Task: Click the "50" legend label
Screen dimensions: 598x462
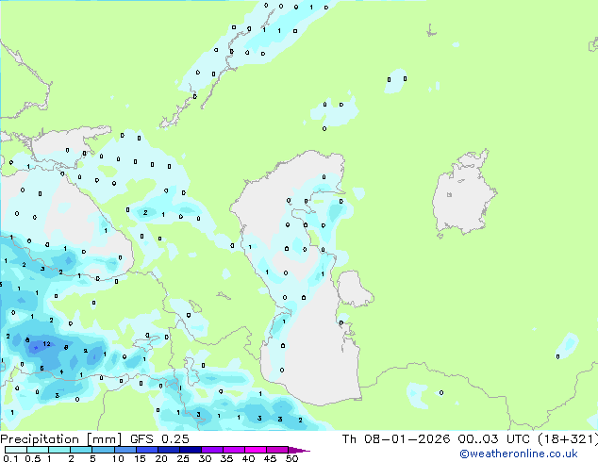Action: [x=291, y=458]
